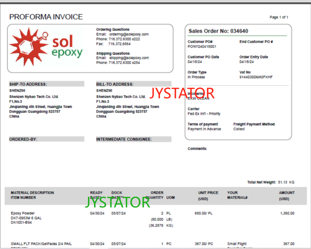Click the 'End Customer PO #' label
311x249 pixels.
pyautogui.click(x=256, y=41)
